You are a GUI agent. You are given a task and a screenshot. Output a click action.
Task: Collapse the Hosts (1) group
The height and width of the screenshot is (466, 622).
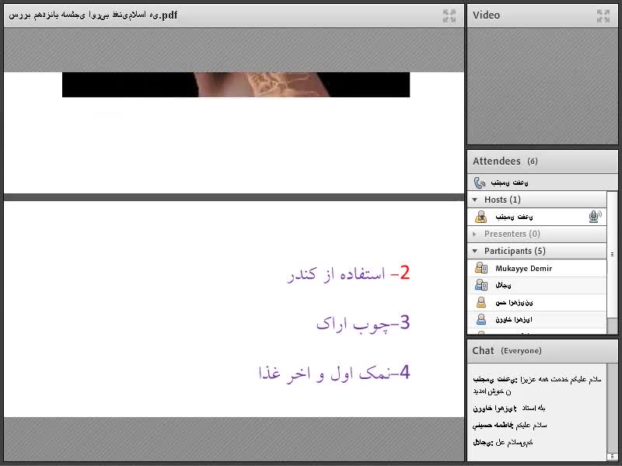click(475, 200)
